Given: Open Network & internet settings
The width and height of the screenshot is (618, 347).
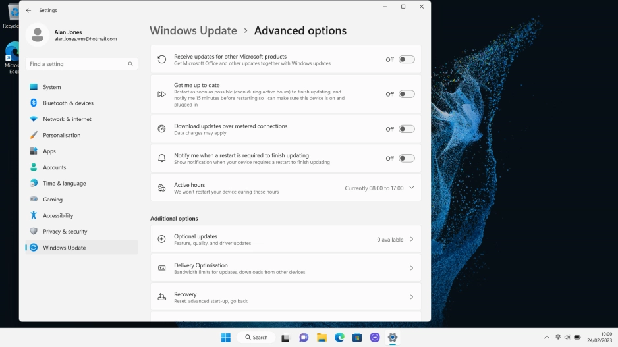Looking at the screenshot, I should click(x=82, y=119).
